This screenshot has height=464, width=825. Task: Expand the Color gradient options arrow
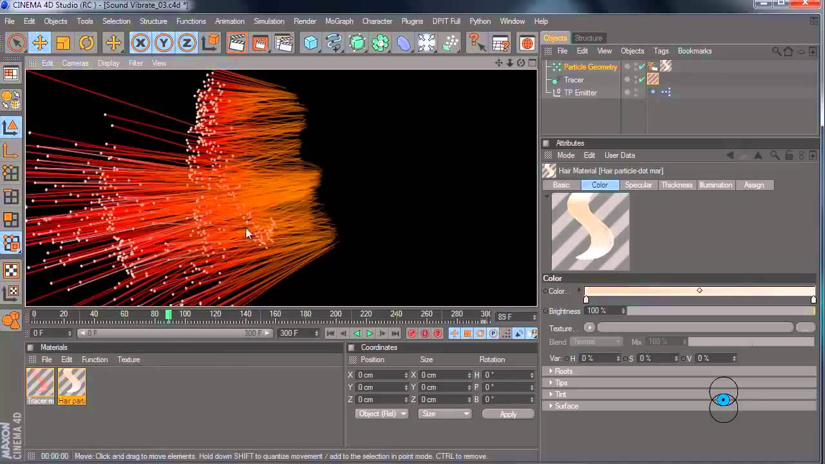point(579,291)
